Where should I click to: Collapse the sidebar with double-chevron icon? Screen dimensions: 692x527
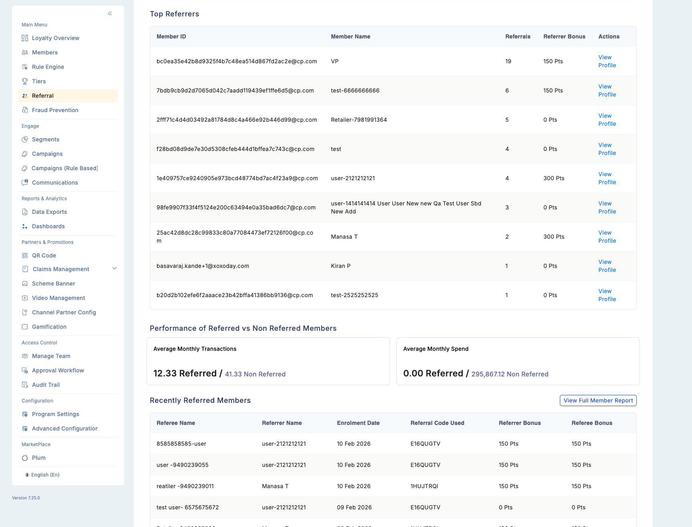point(110,14)
